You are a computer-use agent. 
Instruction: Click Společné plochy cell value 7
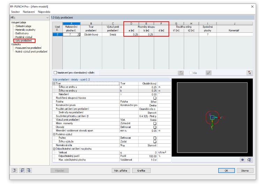(x=208, y=35)
